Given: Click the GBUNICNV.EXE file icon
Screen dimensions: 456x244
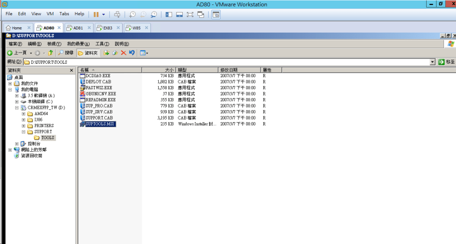Looking at the screenshot, I should [x=82, y=94].
